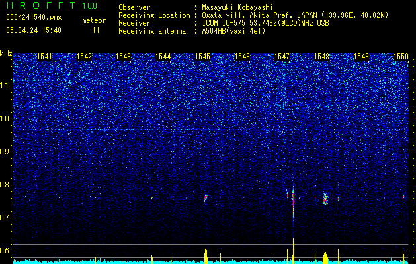Image resolution: width=416 pixels, height=264 pixels.
Task: Select the meteor count value 11
Action: [96, 30]
